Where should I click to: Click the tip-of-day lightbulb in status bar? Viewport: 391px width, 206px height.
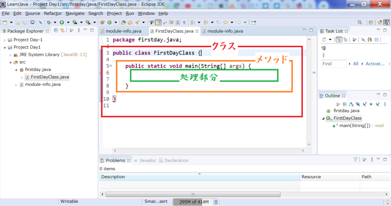(x=388, y=202)
